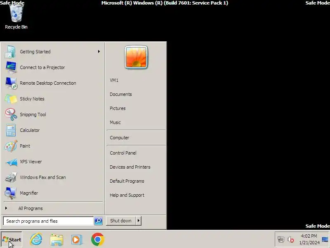Expand the Getting Started submenu arrow
Viewport: 330px width, 248px height.
pos(99,51)
